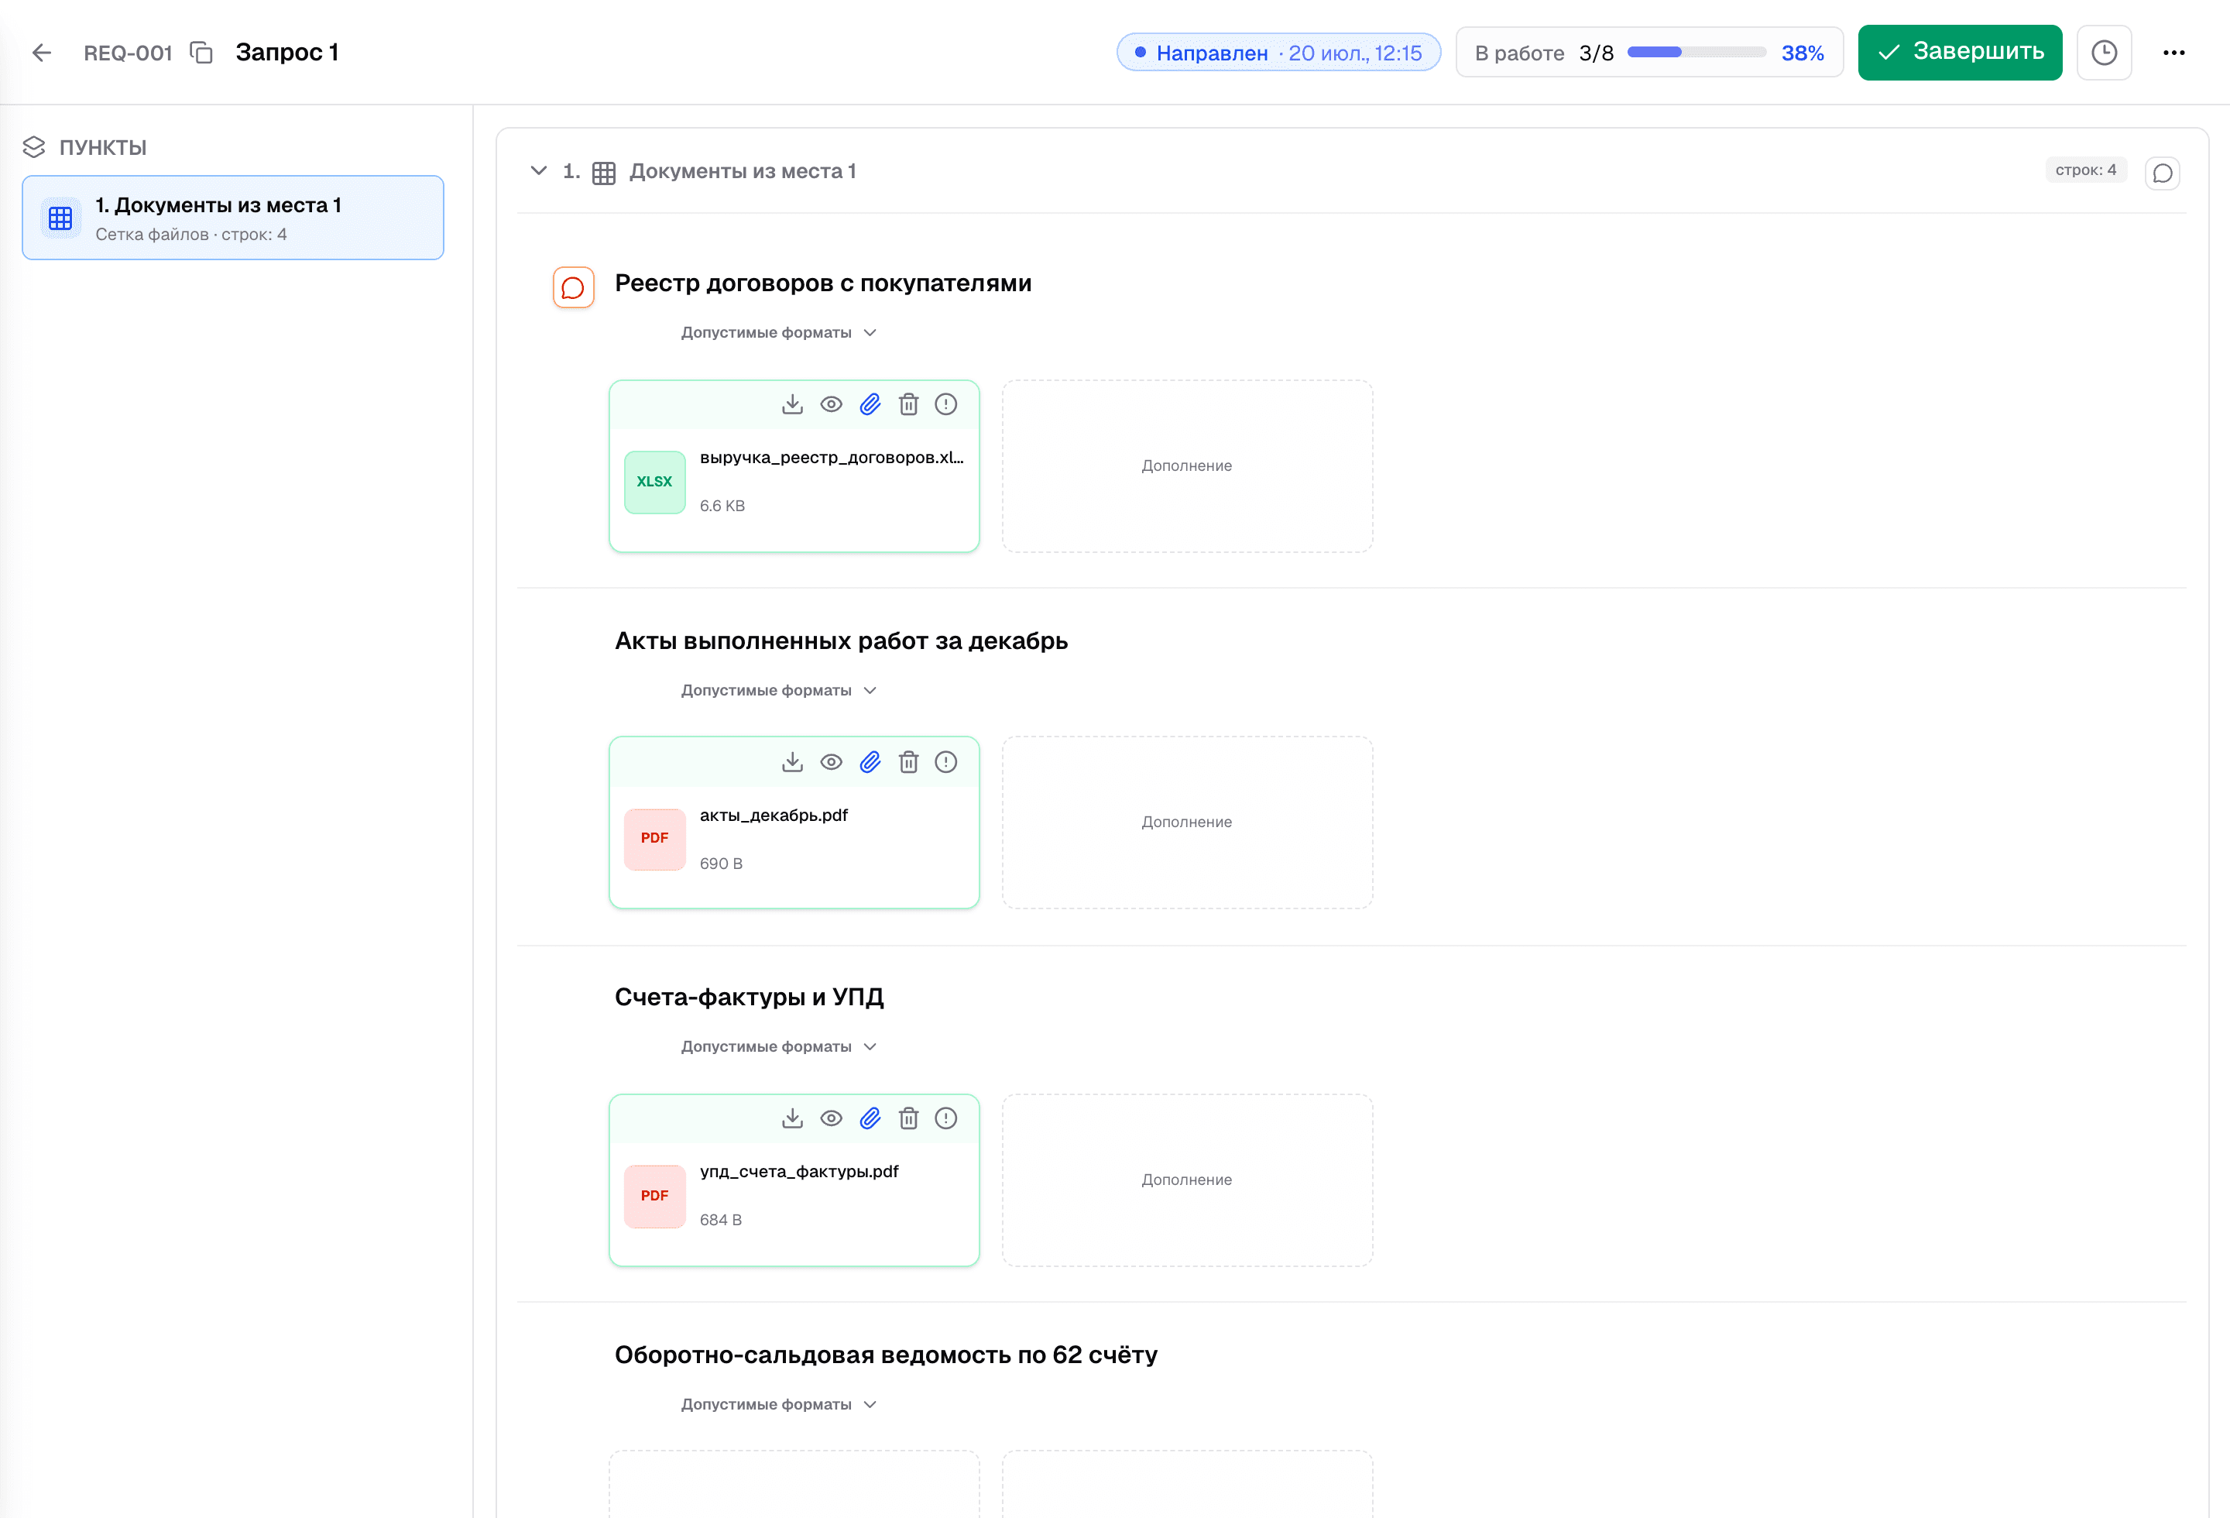Image resolution: width=2230 pixels, height=1518 pixels.
Task: Open comments for Документы из места 1 section
Action: click(x=2162, y=173)
